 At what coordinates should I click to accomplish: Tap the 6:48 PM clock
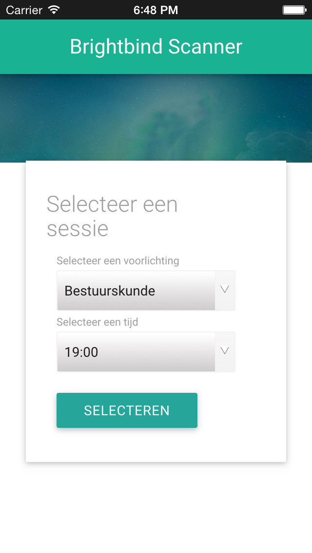pos(156,10)
